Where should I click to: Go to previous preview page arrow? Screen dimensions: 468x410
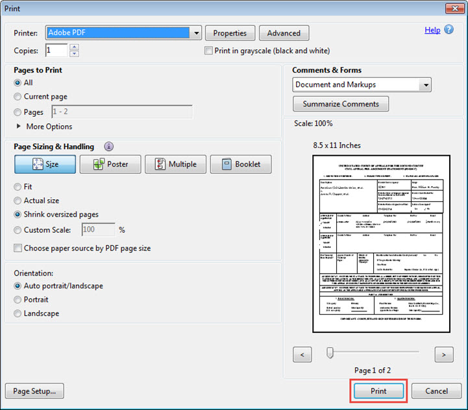coord(302,354)
